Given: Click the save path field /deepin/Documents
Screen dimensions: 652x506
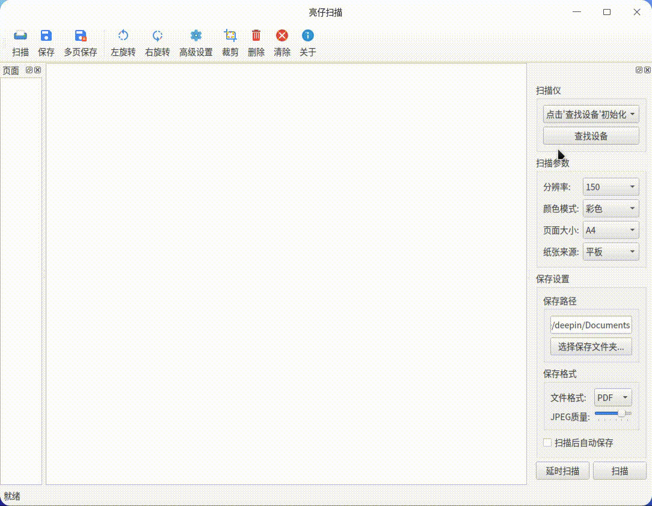Looking at the screenshot, I should click(591, 325).
